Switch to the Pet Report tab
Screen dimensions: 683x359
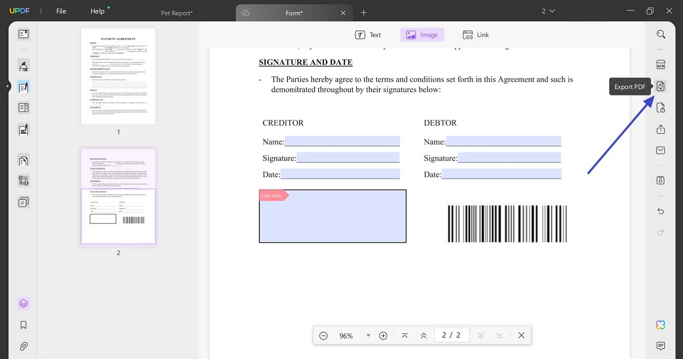click(177, 13)
